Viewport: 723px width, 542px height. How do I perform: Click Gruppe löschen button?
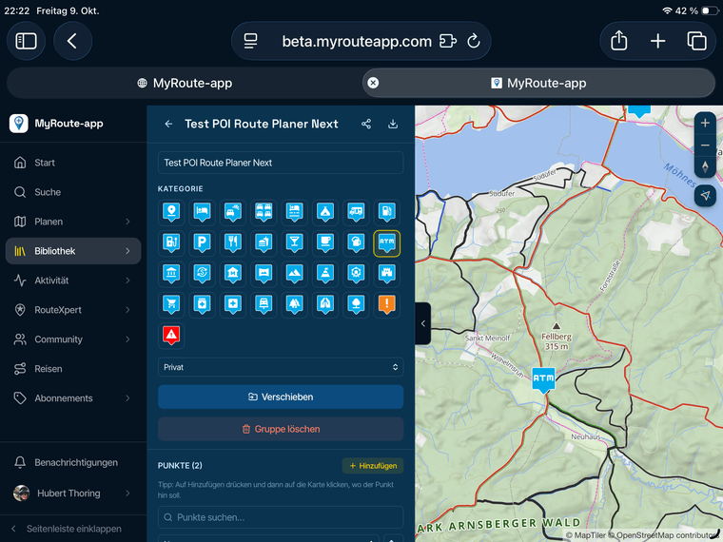point(281,429)
